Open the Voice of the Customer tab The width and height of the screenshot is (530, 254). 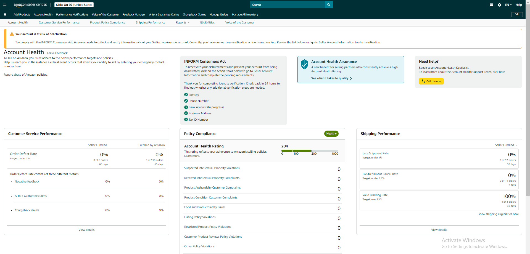pos(240,23)
